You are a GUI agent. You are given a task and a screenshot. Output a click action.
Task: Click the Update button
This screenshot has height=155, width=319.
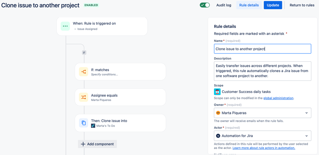click(273, 5)
